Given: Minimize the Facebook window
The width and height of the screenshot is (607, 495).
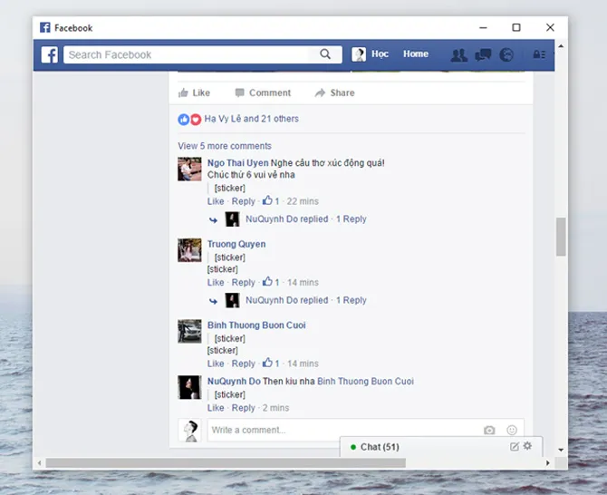Looking at the screenshot, I should tap(483, 28).
